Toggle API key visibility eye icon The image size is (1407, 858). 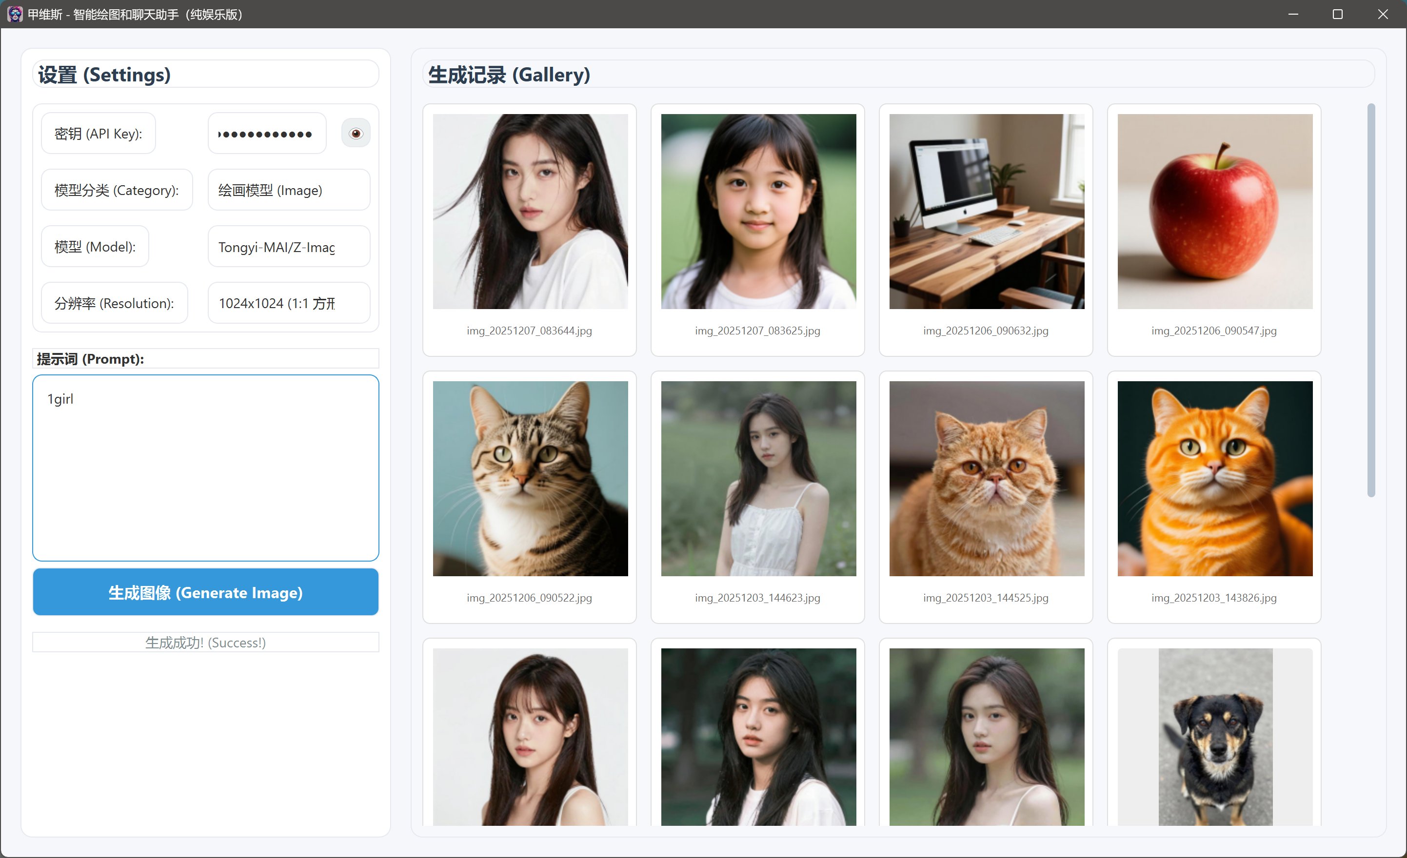(x=356, y=134)
